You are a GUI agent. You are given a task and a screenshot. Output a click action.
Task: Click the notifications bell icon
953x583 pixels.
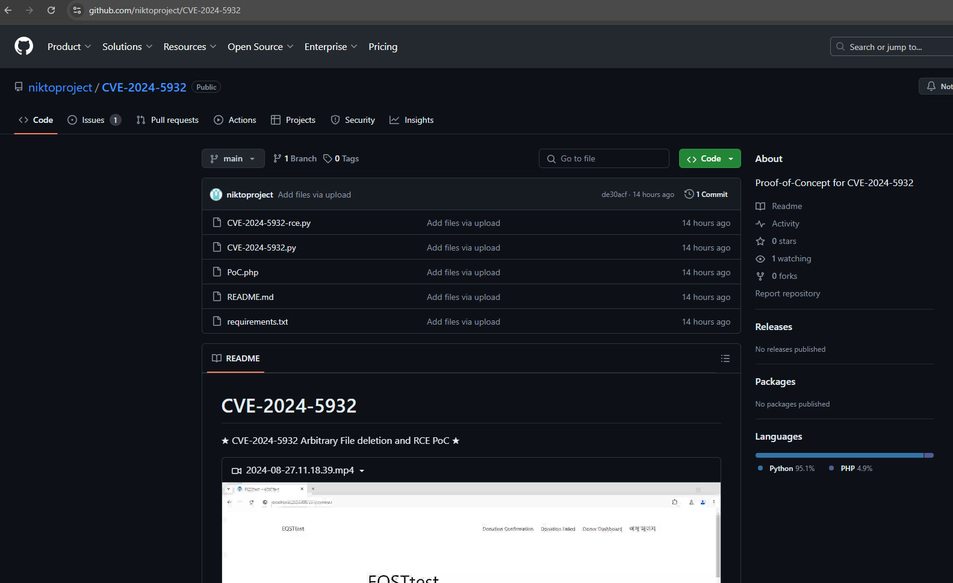click(x=931, y=86)
